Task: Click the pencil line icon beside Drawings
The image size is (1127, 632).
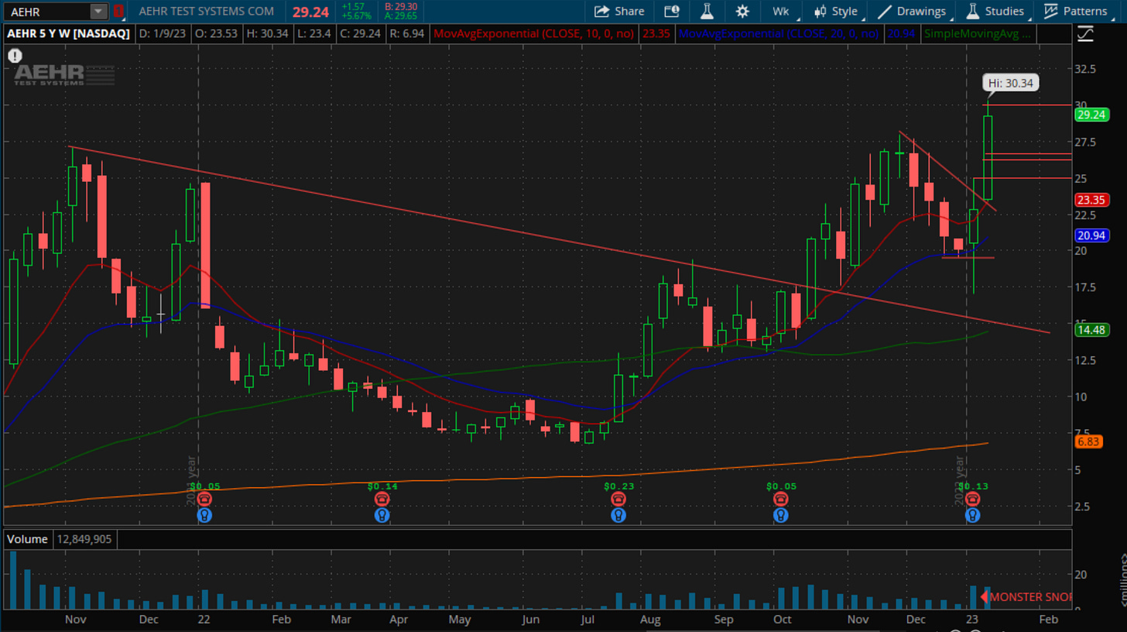Action: [883, 11]
